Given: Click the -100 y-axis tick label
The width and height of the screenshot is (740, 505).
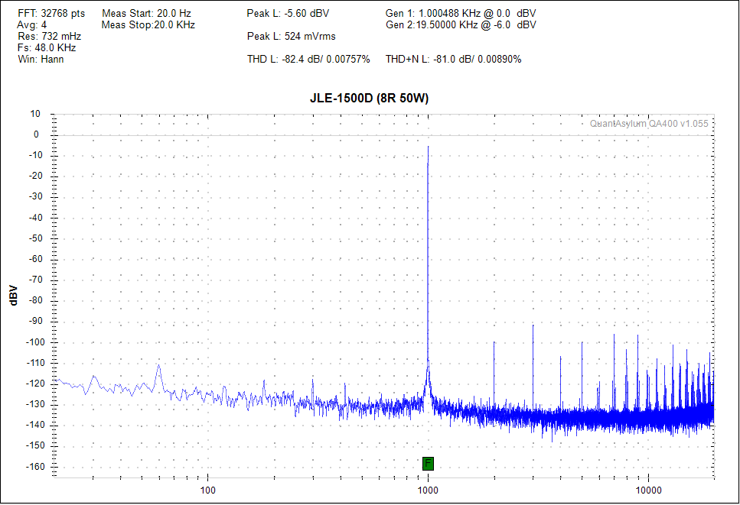Looking at the screenshot, I should point(34,342).
